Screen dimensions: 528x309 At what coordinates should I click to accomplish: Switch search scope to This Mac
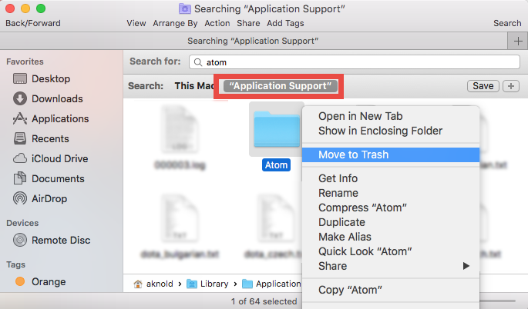(194, 86)
